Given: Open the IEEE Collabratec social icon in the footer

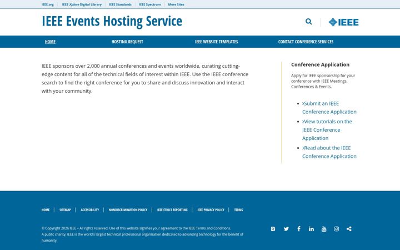Looking at the screenshot, I should click(273, 229).
